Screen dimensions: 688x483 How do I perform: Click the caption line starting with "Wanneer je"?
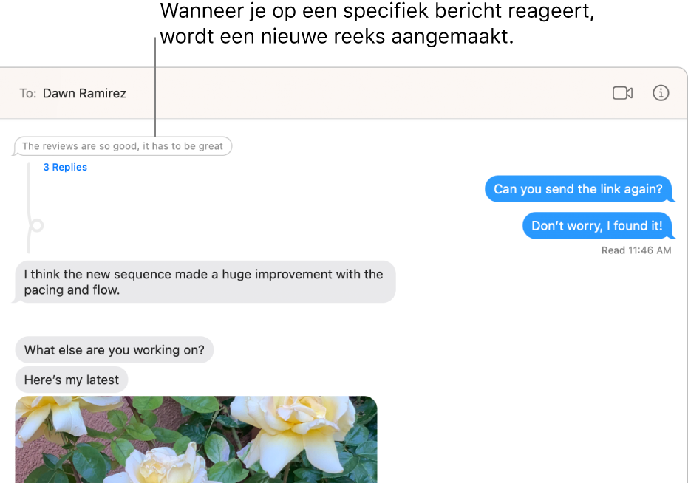pyautogui.click(x=377, y=11)
